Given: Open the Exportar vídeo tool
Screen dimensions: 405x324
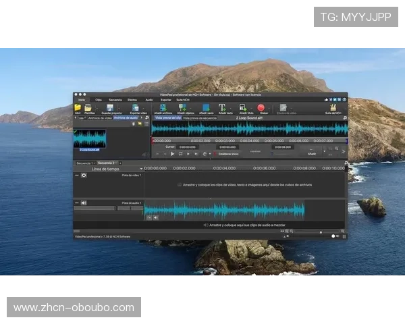Looking at the screenshot, I should (135, 107).
